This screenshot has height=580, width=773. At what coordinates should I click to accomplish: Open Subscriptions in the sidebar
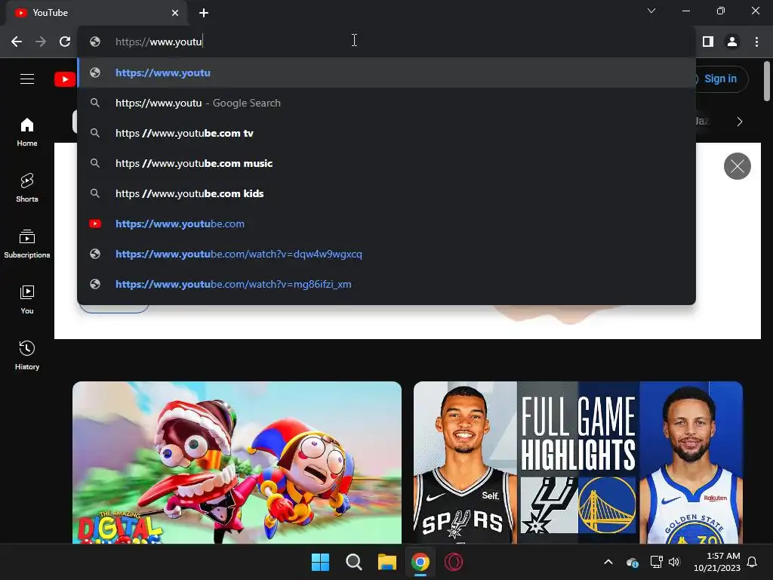pyautogui.click(x=27, y=244)
